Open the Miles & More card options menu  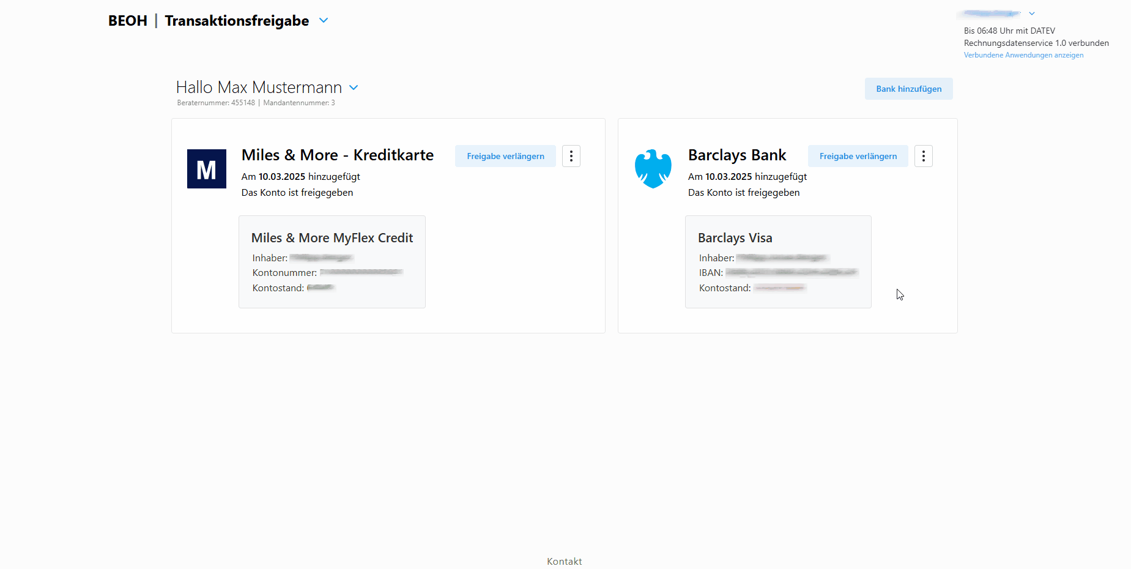click(571, 156)
